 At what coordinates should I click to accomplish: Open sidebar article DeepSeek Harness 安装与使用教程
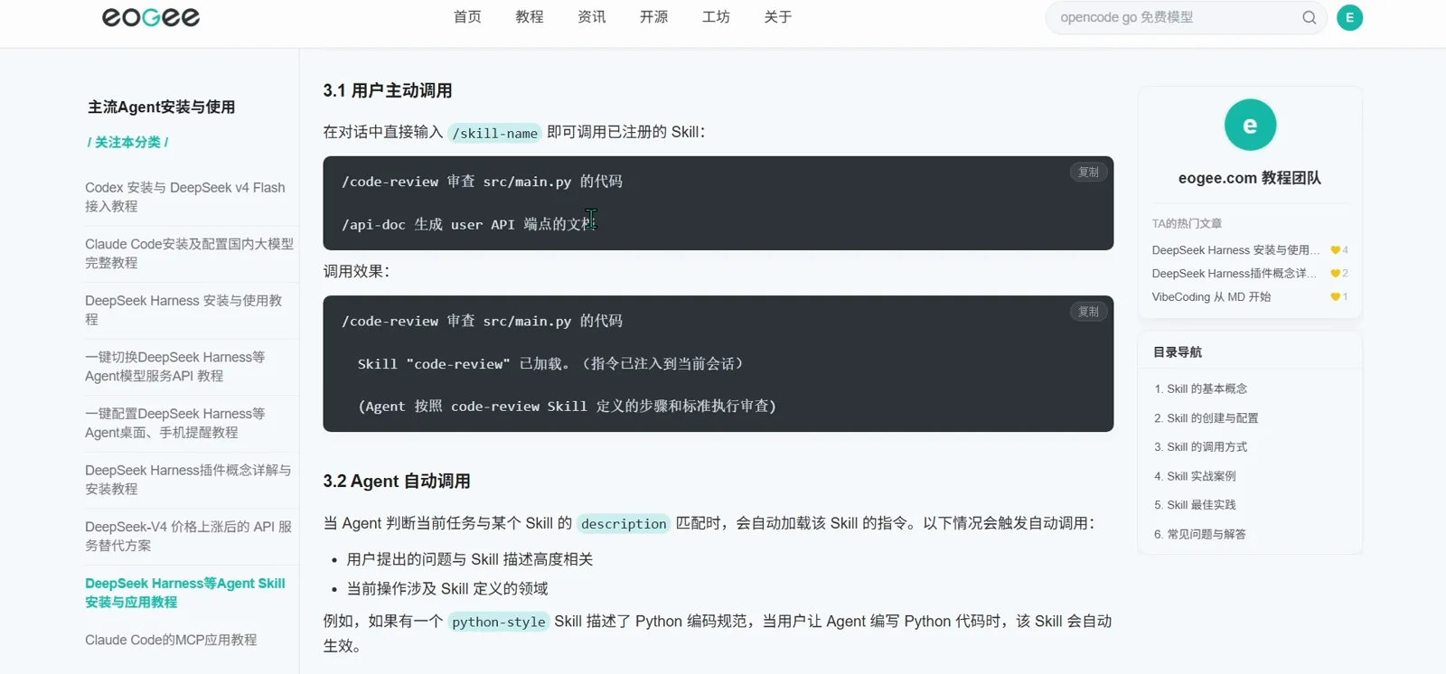183,310
